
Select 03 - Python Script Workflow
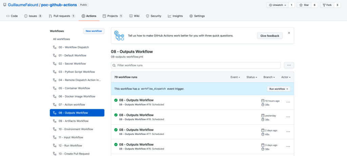[77, 72]
